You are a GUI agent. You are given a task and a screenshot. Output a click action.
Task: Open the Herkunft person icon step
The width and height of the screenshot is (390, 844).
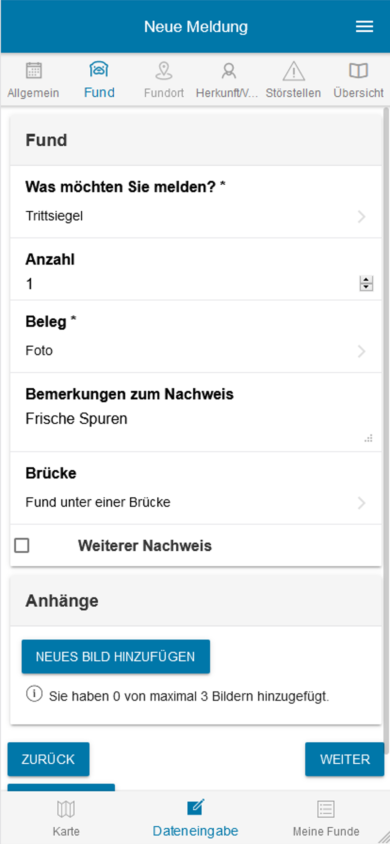click(228, 70)
